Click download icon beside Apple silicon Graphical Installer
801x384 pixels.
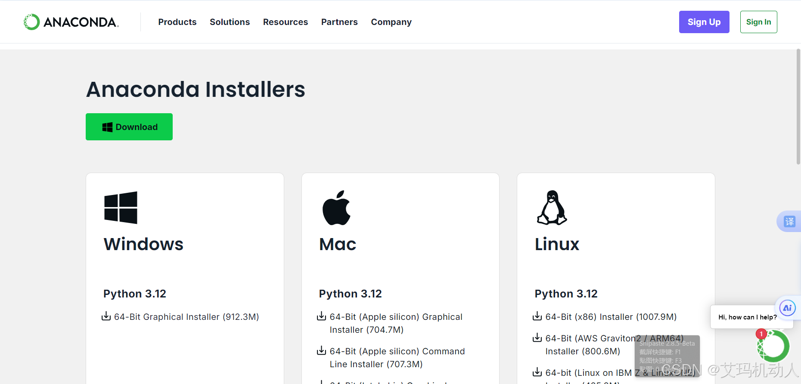point(322,316)
